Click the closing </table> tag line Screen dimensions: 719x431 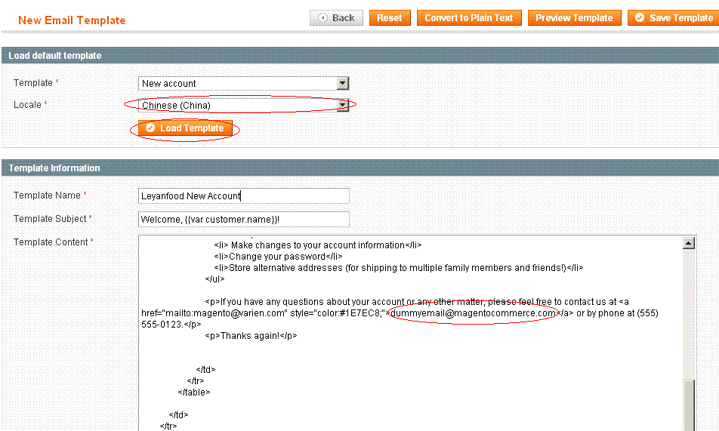[x=194, y=393]
